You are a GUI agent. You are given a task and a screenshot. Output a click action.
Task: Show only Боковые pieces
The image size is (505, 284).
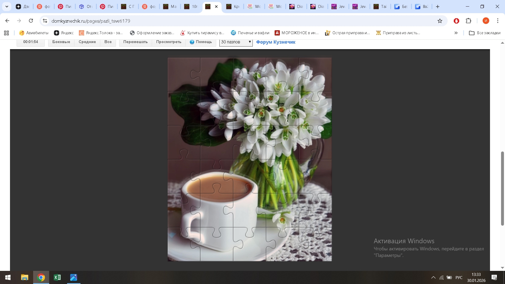(x=61, y=42)
